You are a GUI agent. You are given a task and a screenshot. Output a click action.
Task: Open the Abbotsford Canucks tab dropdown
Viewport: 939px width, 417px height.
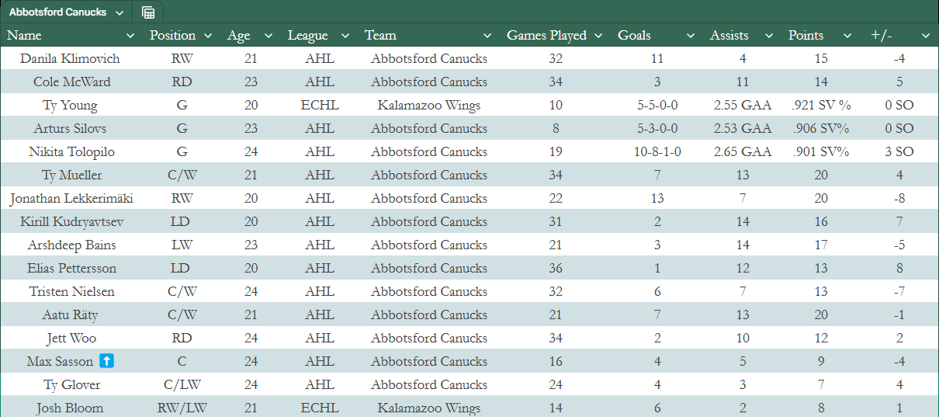tap(119, 12)
